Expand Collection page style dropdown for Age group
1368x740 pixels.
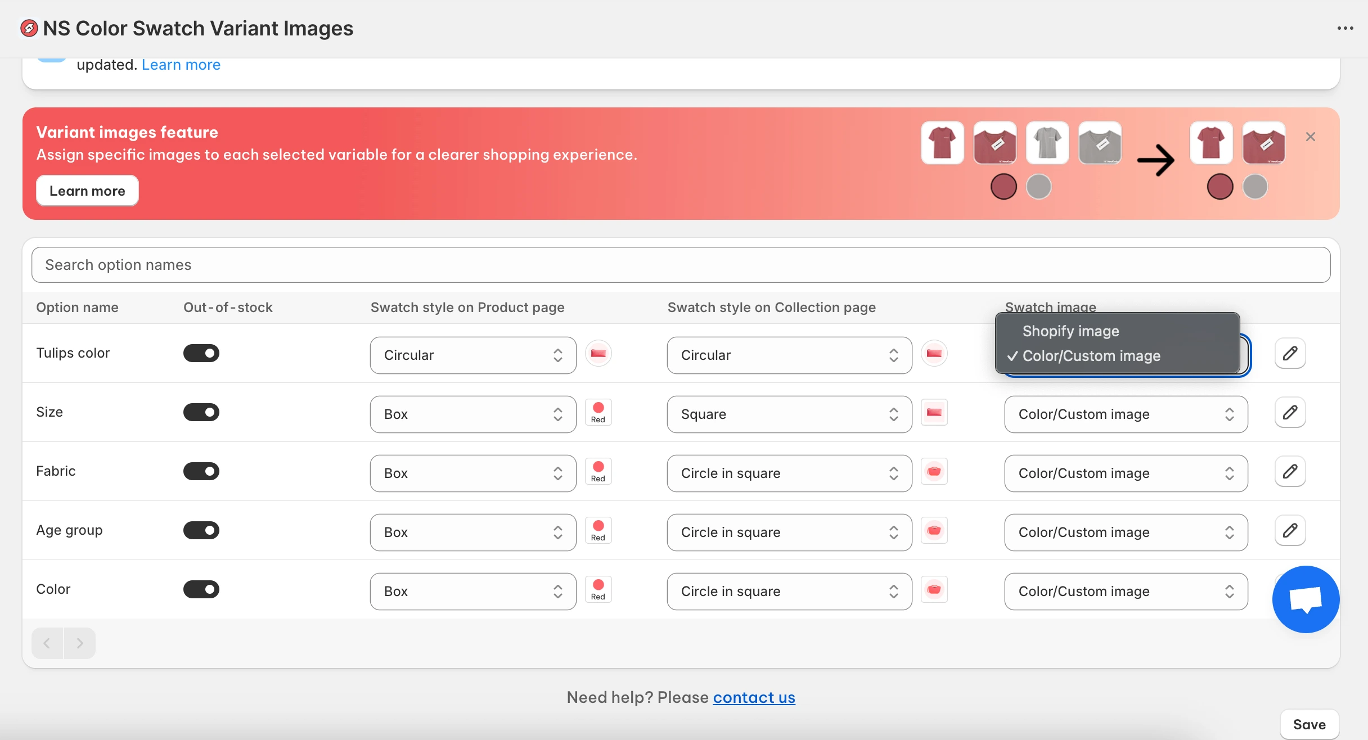[x=789, y=533]
